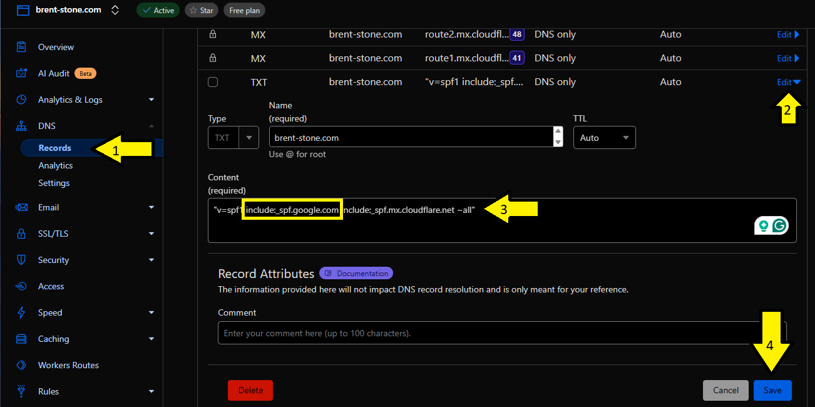Go to DNS Settings in sidebar
815x407 pixels.
[54, 183]
